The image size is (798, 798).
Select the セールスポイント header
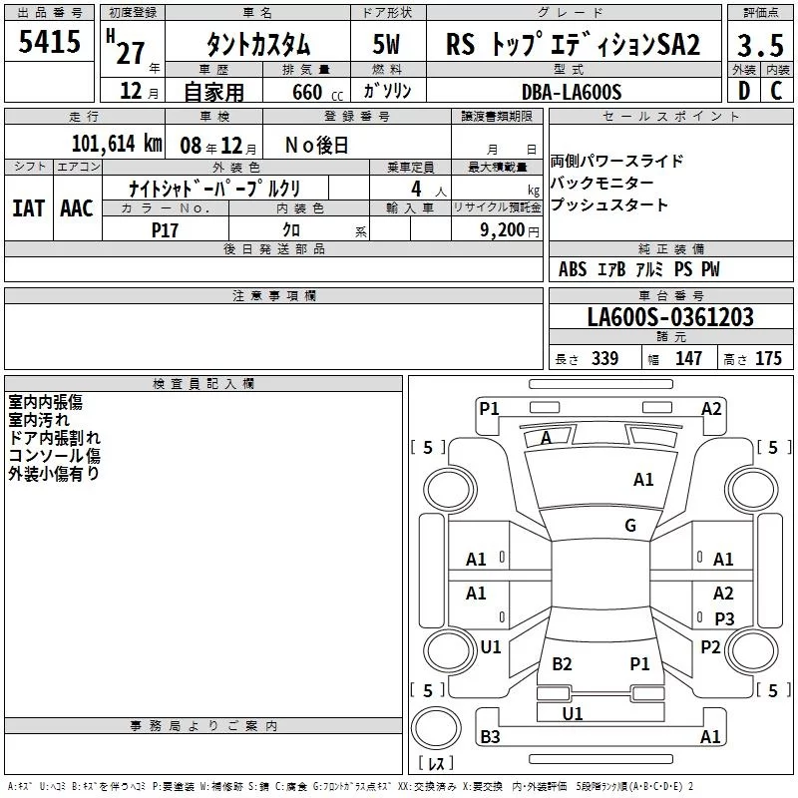click(x=670, y=116)
